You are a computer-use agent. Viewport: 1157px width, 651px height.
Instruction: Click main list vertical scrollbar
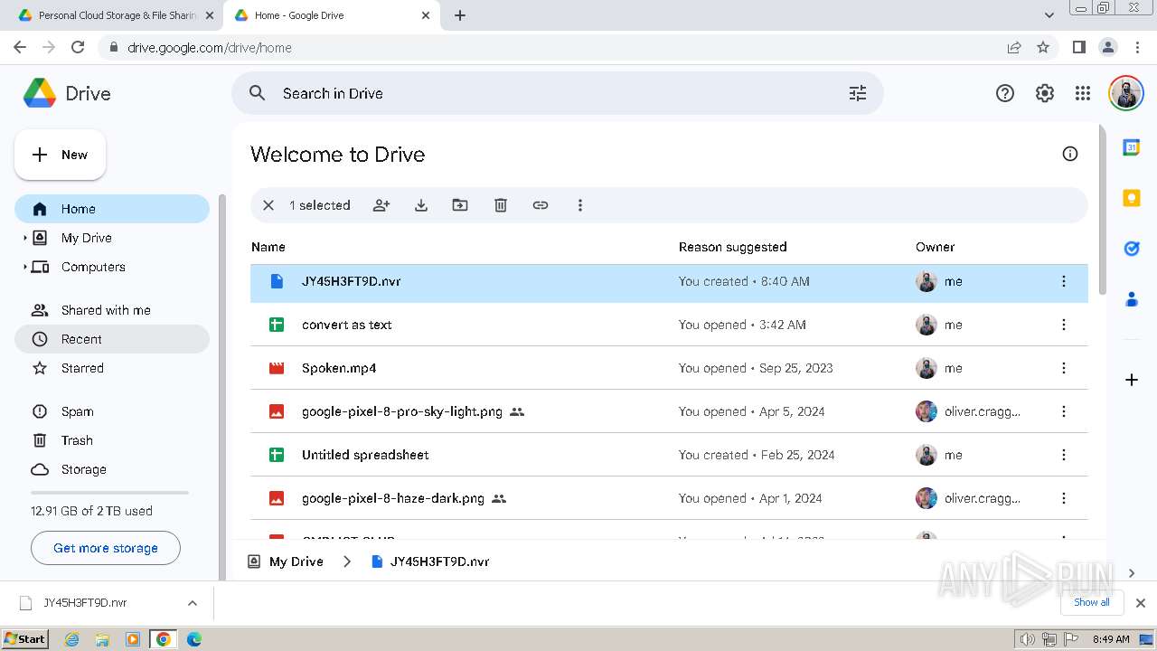1101,208
